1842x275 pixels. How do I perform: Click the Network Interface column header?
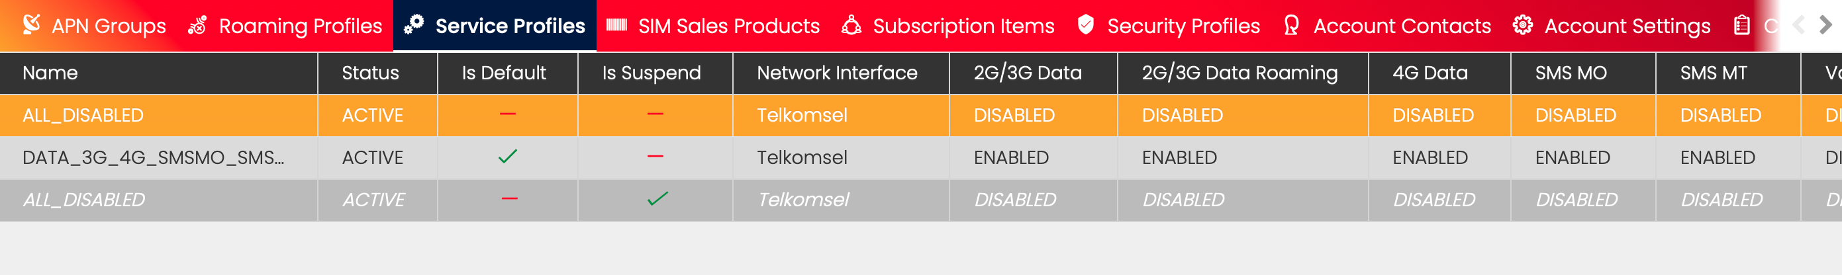tap(837, 73)
